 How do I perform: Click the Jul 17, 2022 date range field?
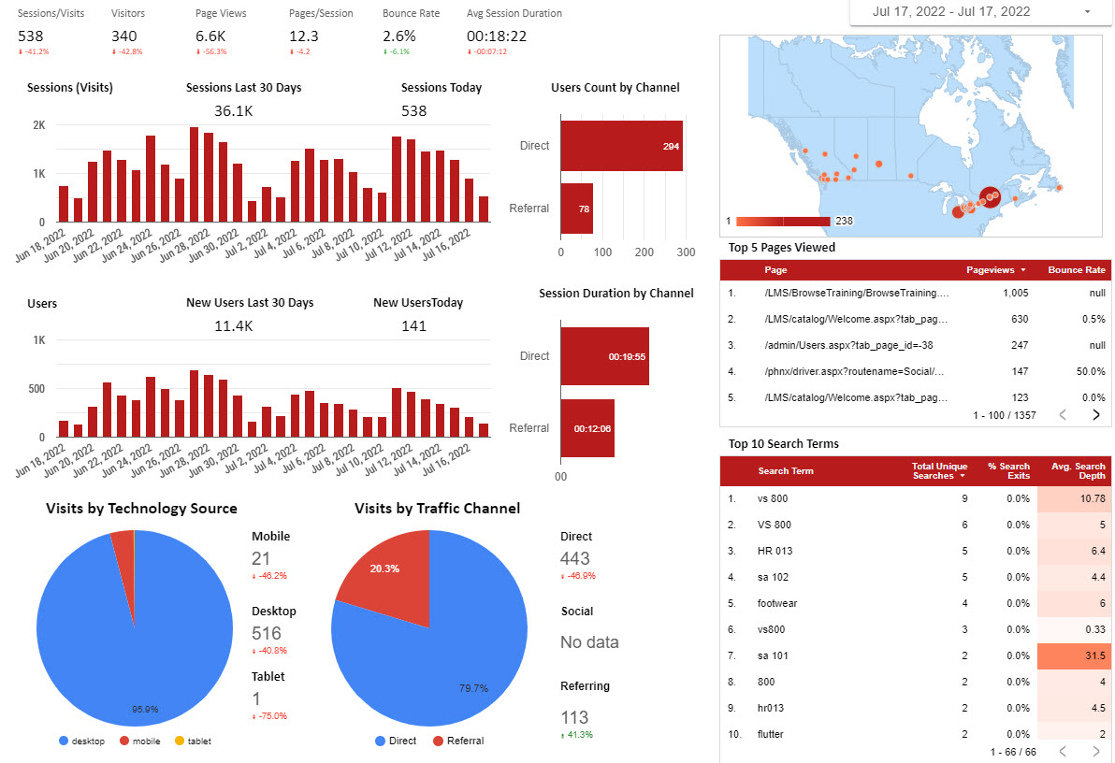click(x=950, y=12)
